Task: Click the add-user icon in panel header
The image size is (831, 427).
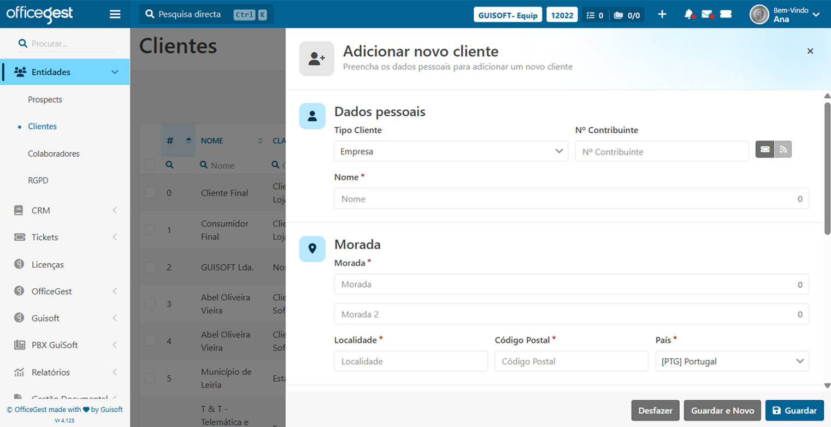Action: pos(317,58)
